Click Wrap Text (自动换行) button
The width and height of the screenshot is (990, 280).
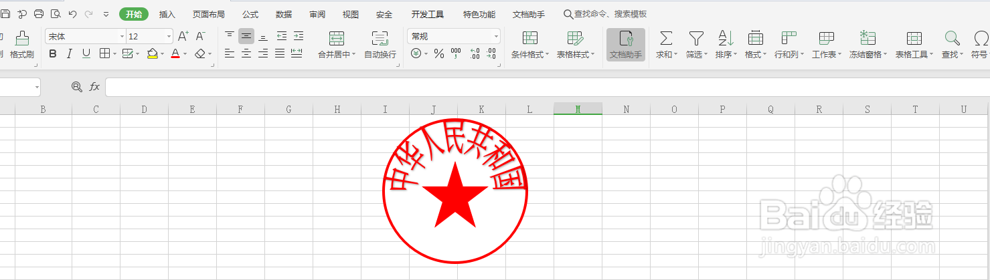pyautogui.click(x=380, y=45)
